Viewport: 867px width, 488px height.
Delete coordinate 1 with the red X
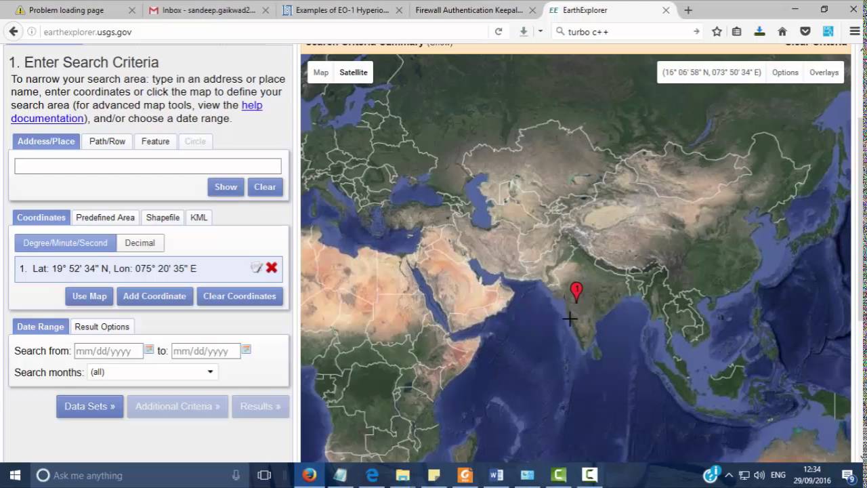coord(272,268)
